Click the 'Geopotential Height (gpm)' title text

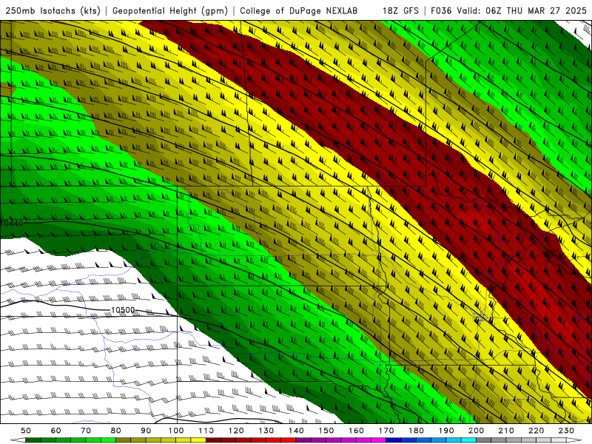pyautogui.click(x=170, y=10)
